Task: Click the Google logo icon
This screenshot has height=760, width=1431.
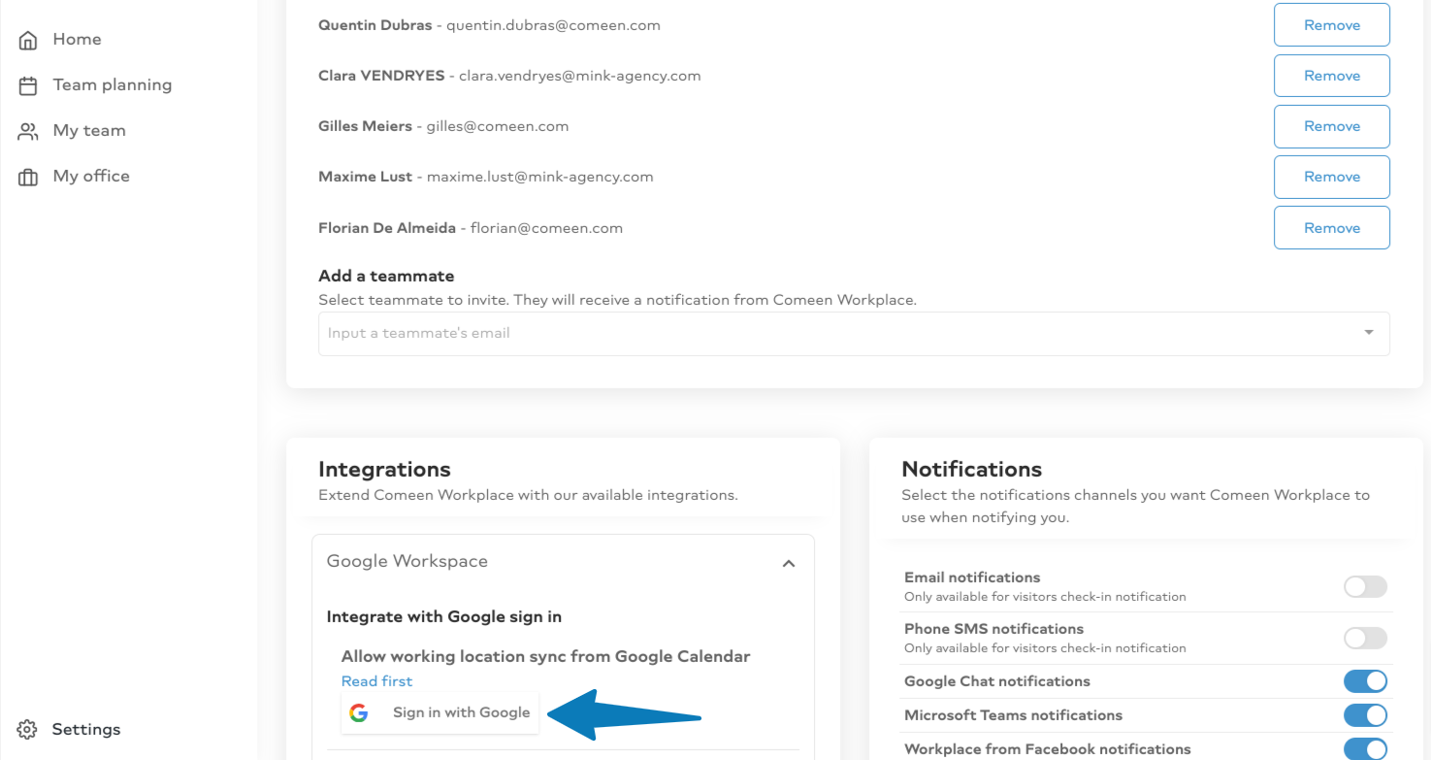Action: 359,712
